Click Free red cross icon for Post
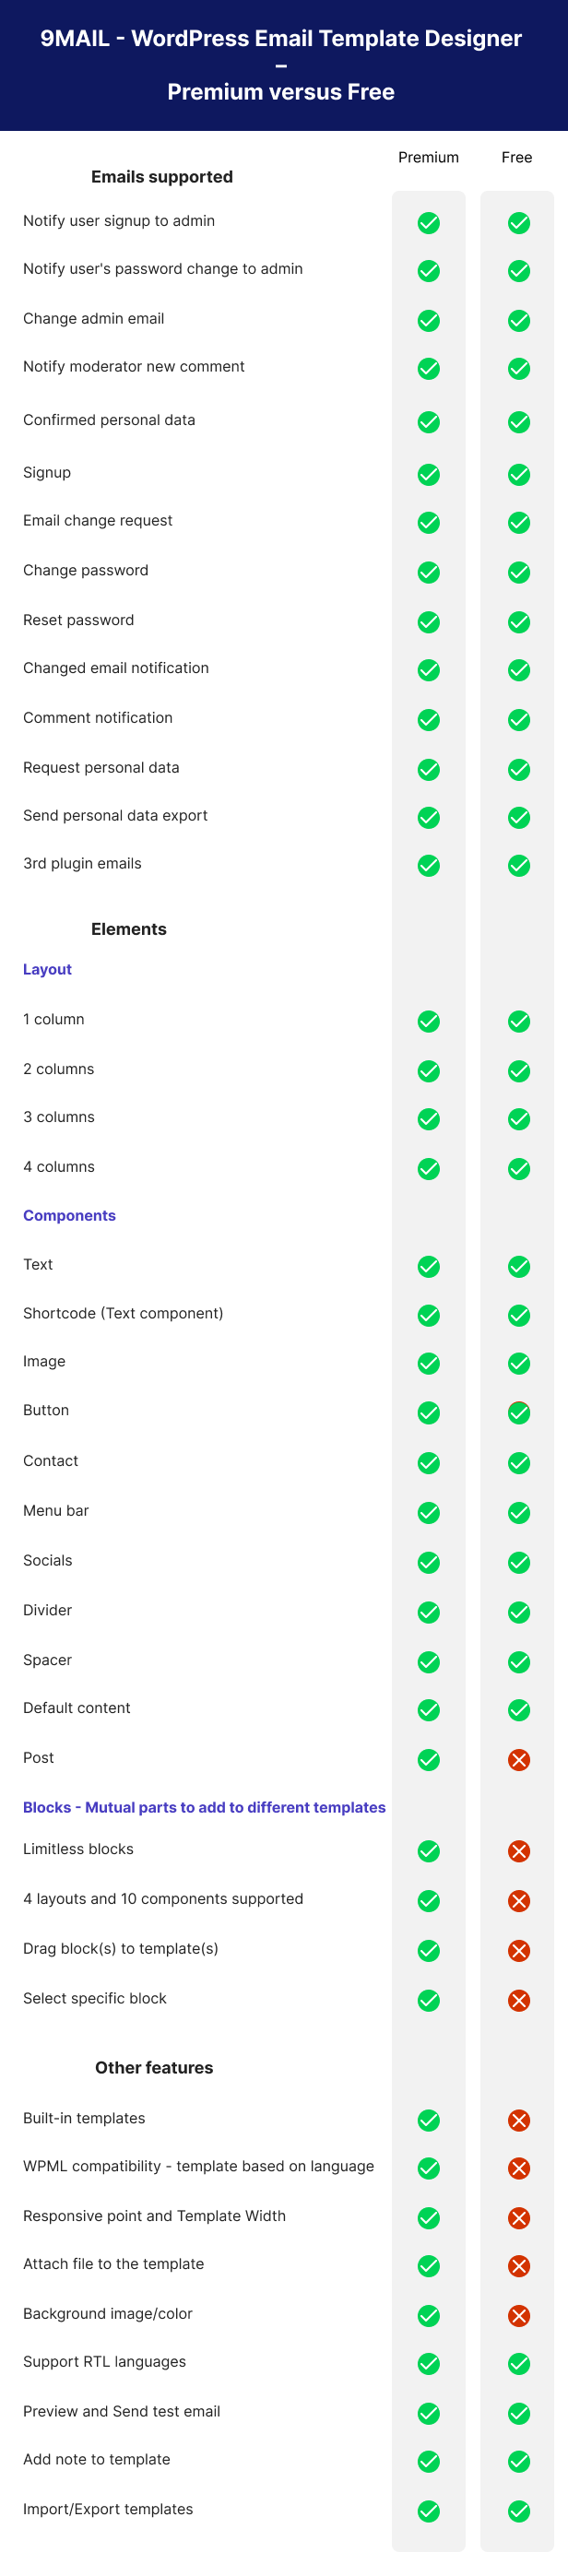This screenshot has width=568, height=2576. [x=518, y=1760]
